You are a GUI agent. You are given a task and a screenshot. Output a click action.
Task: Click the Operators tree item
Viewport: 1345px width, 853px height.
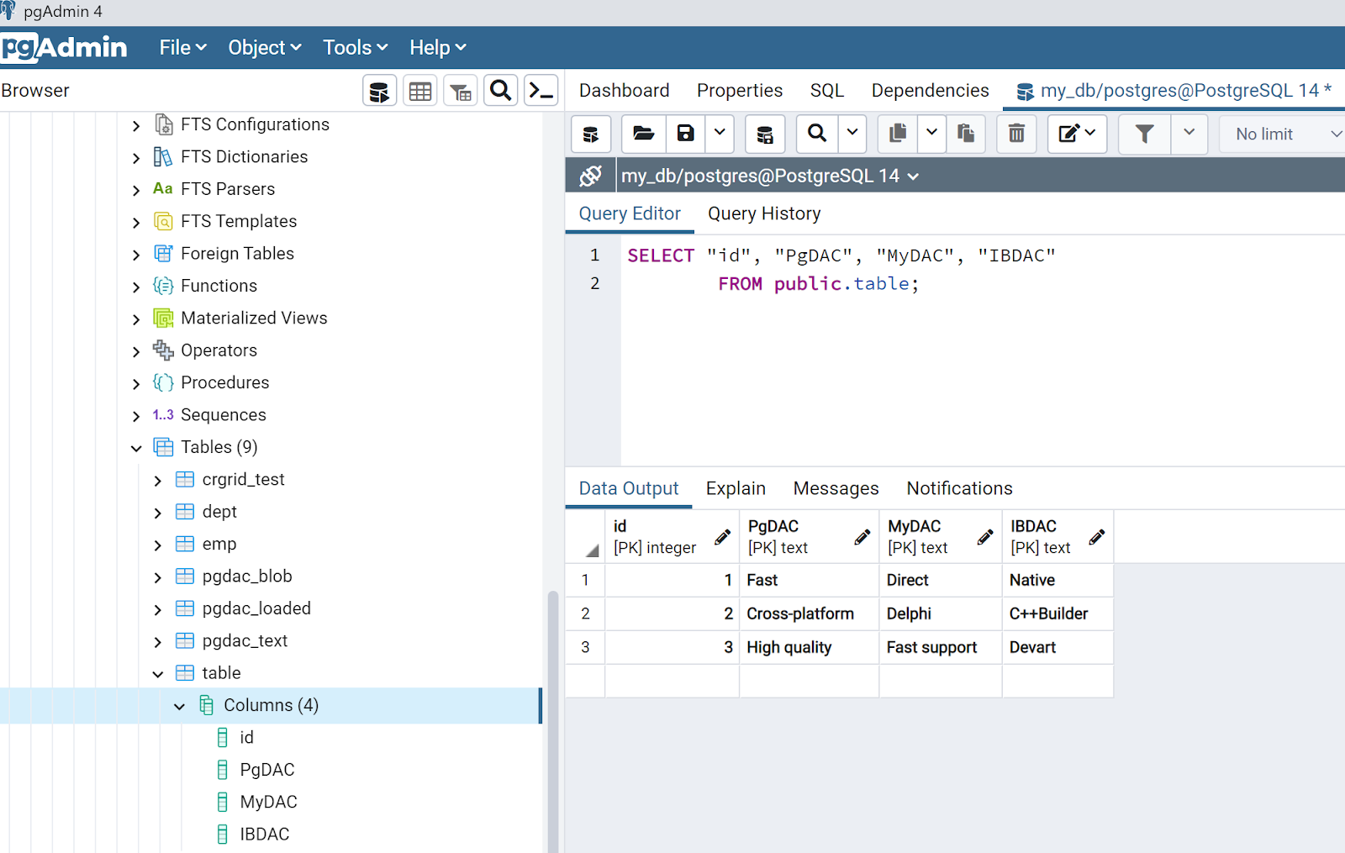219,350
